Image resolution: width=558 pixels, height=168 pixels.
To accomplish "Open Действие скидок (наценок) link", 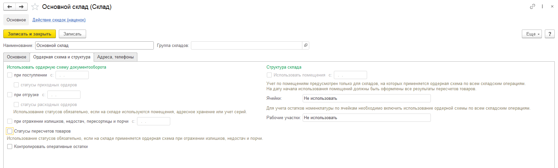I will (x=59, y=20).
